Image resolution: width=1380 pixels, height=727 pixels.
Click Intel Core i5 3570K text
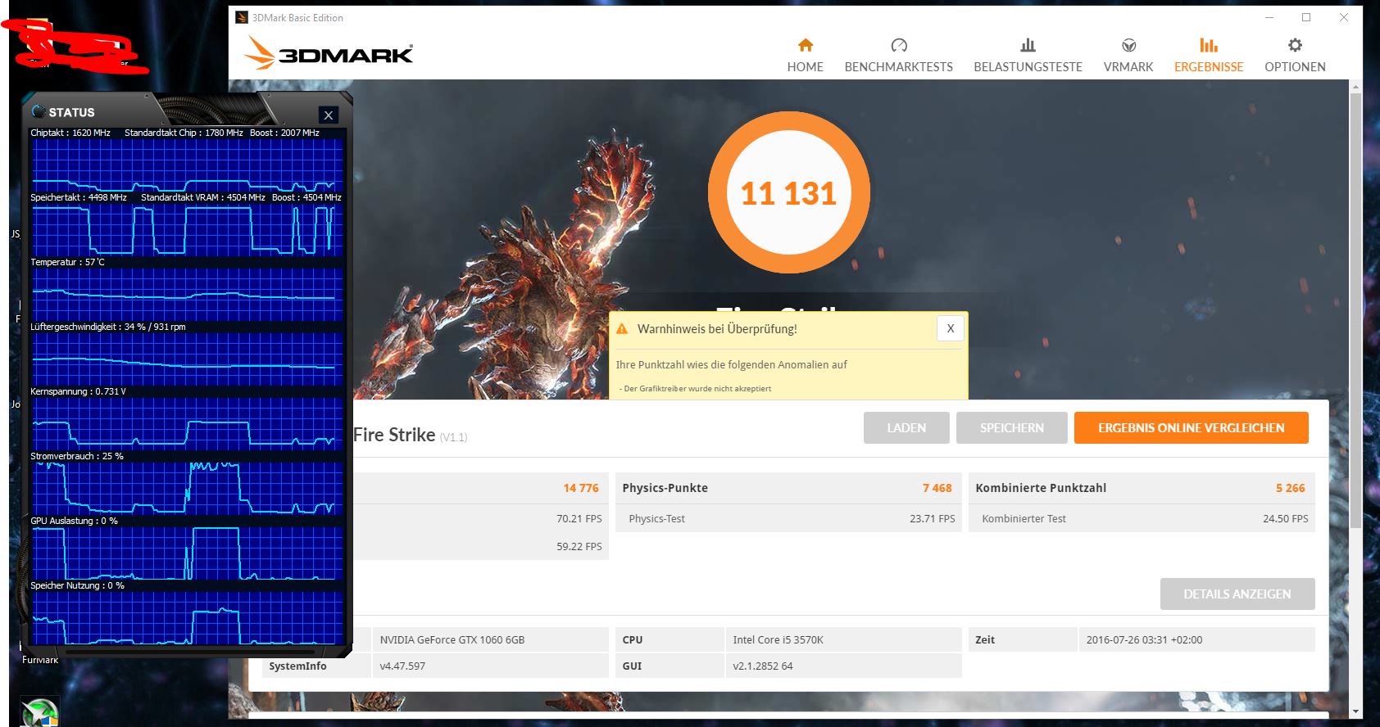[778, 639]
